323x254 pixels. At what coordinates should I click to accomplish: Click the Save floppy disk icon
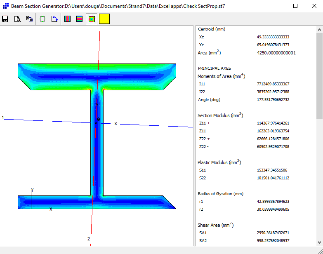point(5,19)
